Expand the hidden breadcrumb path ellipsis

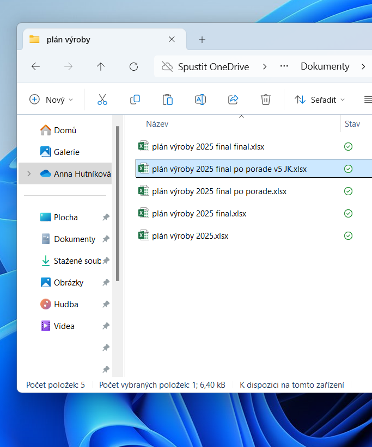coord(284,66)
